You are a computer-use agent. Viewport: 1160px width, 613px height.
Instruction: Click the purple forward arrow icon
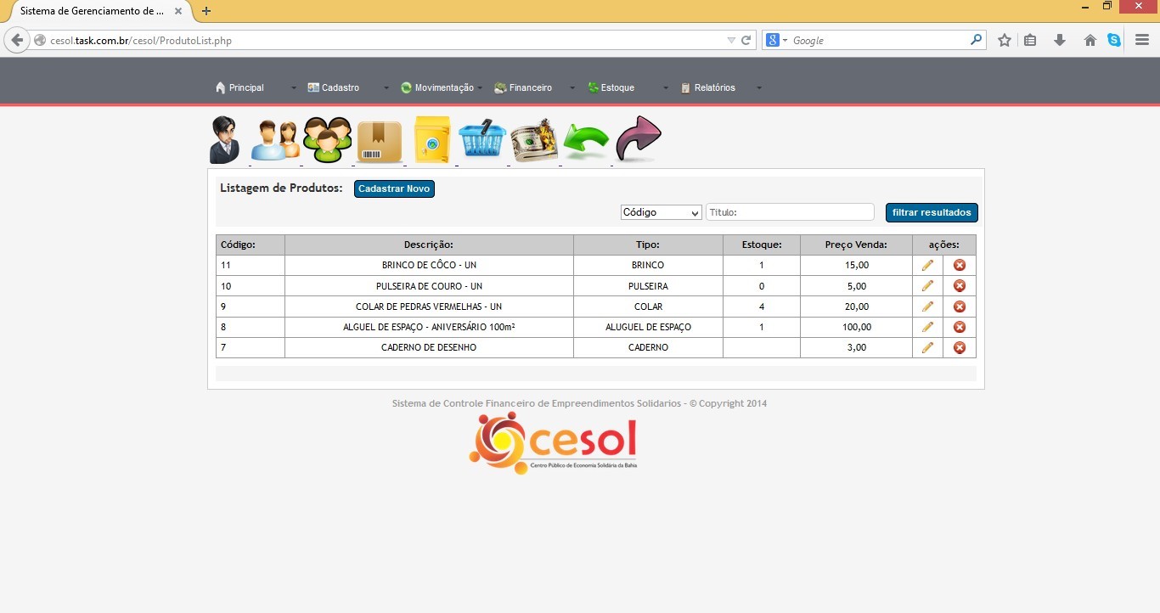coord(638,138)
